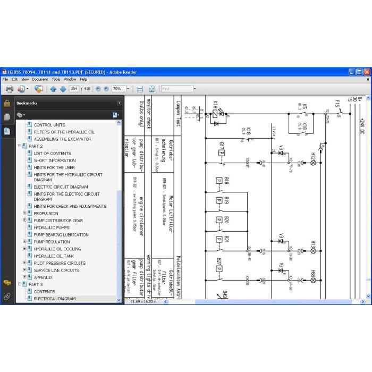Image resolution: width=372 pixels, height=372 pixels.
Task: Click the Start Meeting collaborate icon
Action: [x=39, y=89]
